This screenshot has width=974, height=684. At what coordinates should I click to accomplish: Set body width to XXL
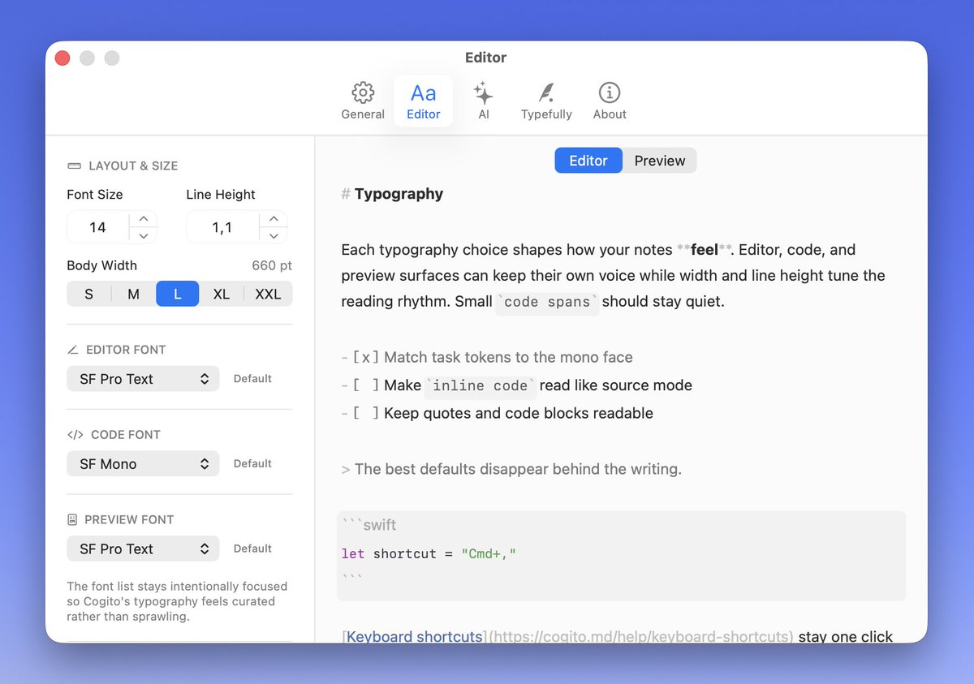tap(269, 294)
